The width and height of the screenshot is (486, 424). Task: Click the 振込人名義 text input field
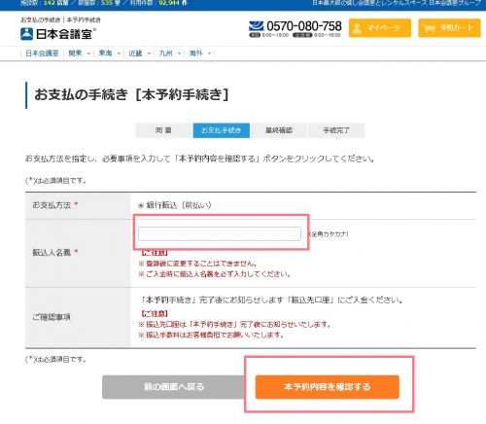pos(220,233)
